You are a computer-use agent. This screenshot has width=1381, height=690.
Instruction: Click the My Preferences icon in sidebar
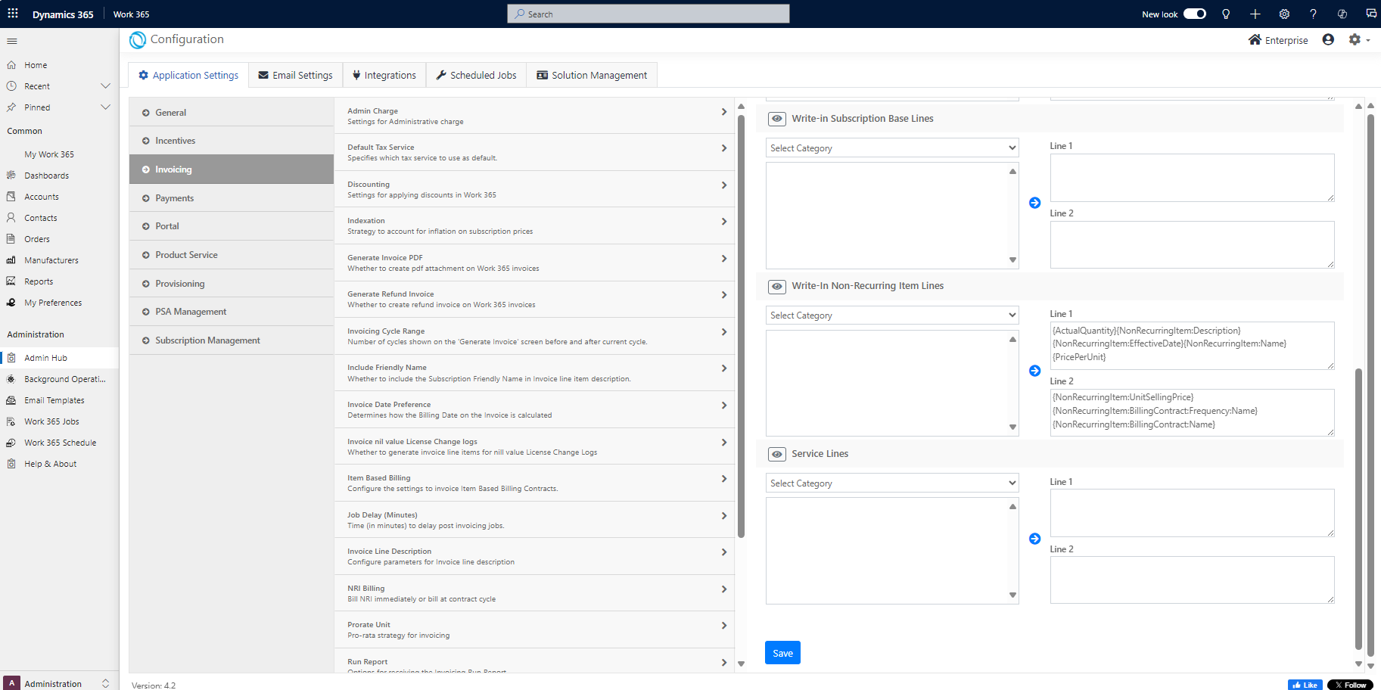coord(11,303)
